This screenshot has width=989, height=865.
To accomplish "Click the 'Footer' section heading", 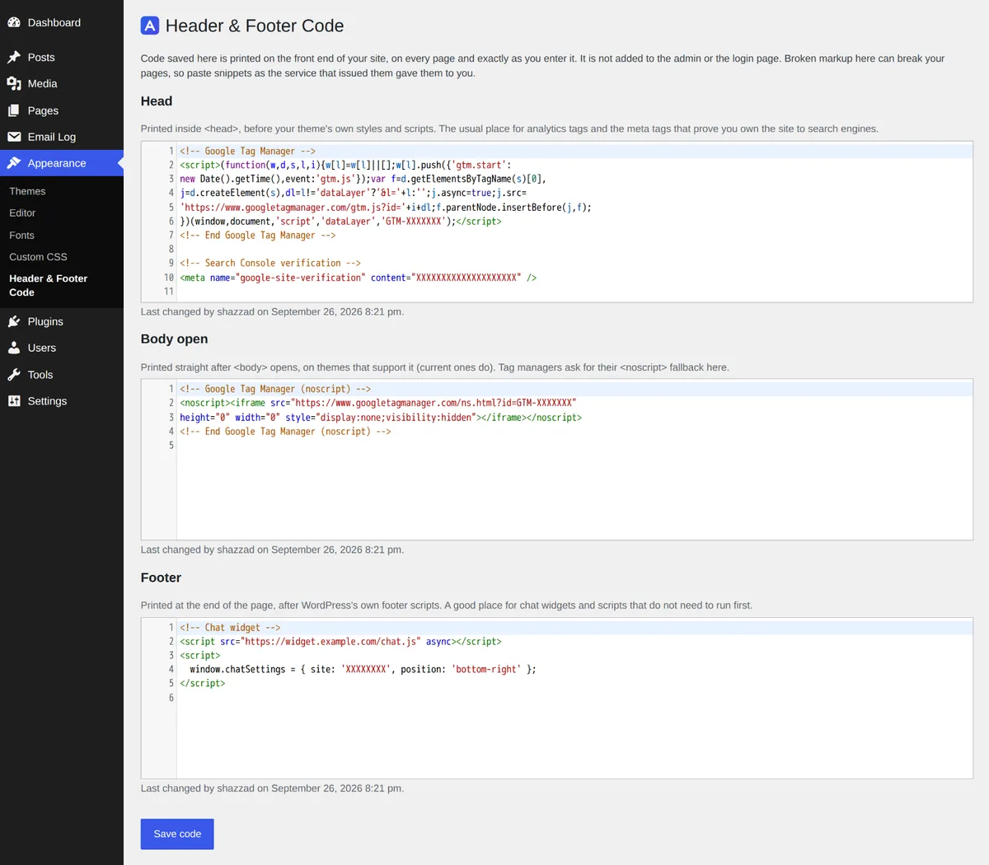I will pyautogui.click(x=161, y=577).
